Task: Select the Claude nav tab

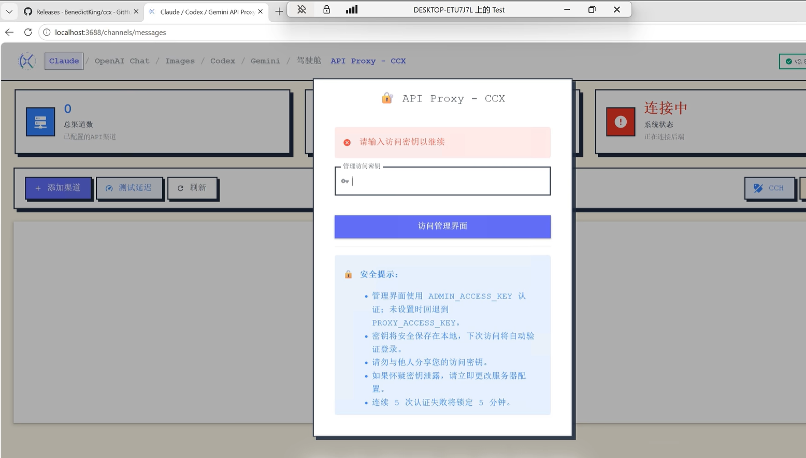Action: (x=64, y=61)
